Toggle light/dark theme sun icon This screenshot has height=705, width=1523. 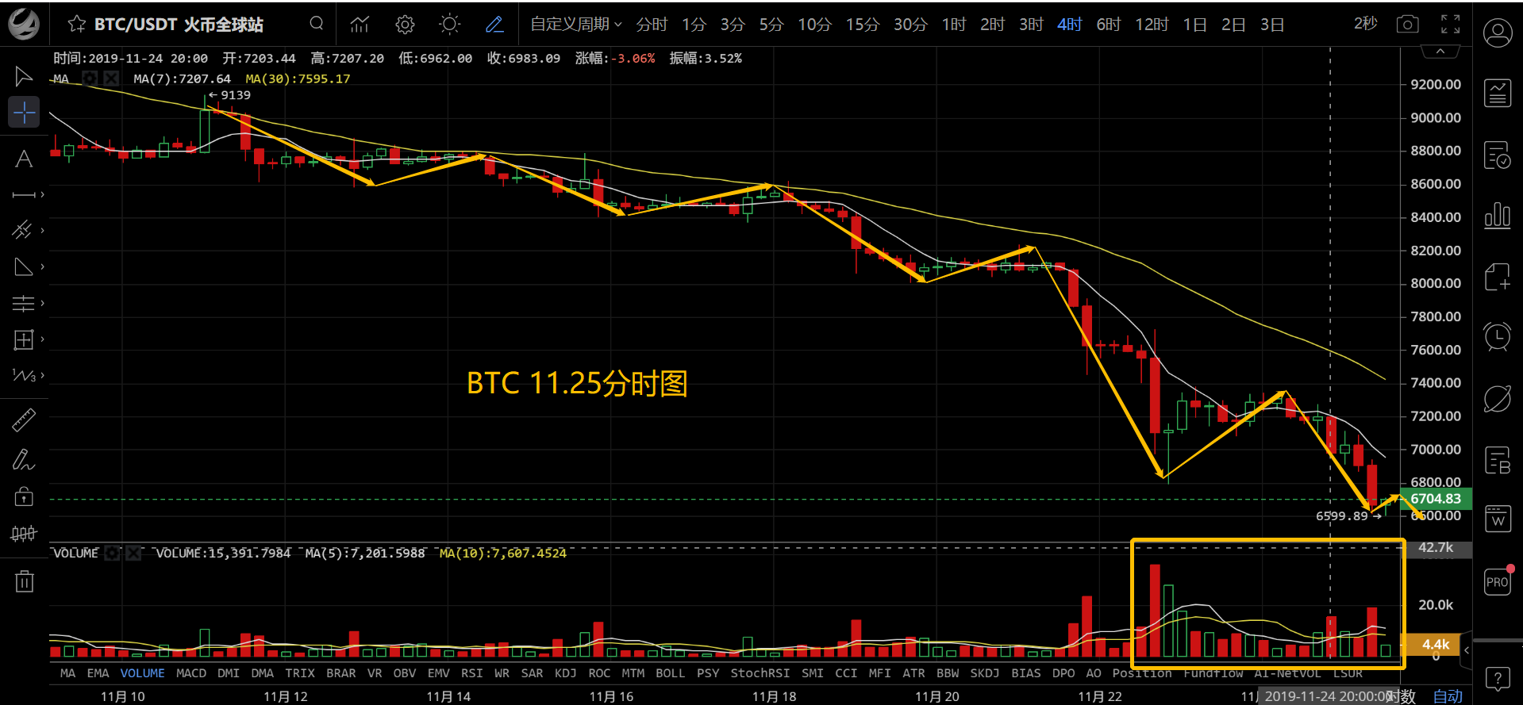pos(449,25)
